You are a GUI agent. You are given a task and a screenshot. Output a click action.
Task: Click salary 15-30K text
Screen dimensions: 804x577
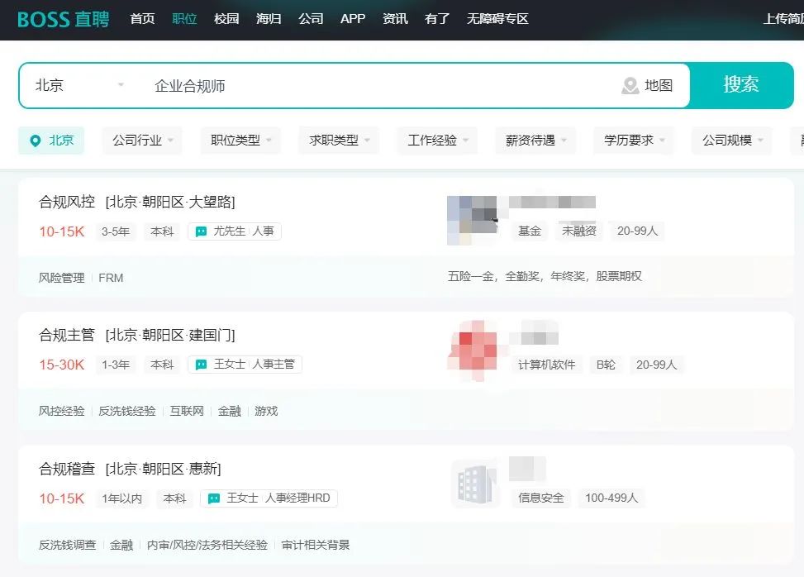click(x=62, y=365)
